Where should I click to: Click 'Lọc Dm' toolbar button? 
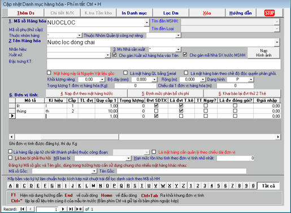[x=171, y=13]
